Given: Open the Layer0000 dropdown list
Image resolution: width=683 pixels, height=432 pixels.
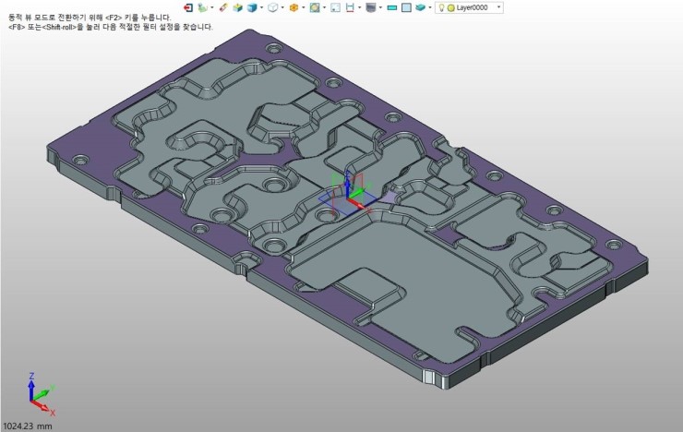Looking at the screenshot, I should [x=498, y=7].
